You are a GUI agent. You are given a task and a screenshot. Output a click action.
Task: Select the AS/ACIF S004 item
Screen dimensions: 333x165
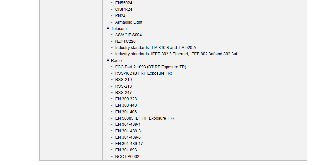click(x=128, y=35)
